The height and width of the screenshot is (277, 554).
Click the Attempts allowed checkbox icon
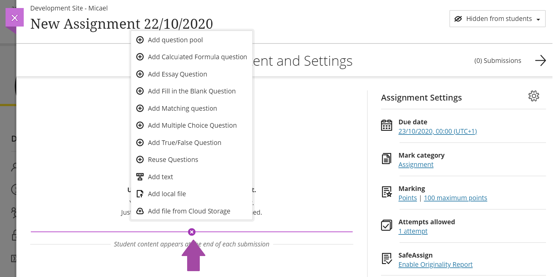(386, 225)
